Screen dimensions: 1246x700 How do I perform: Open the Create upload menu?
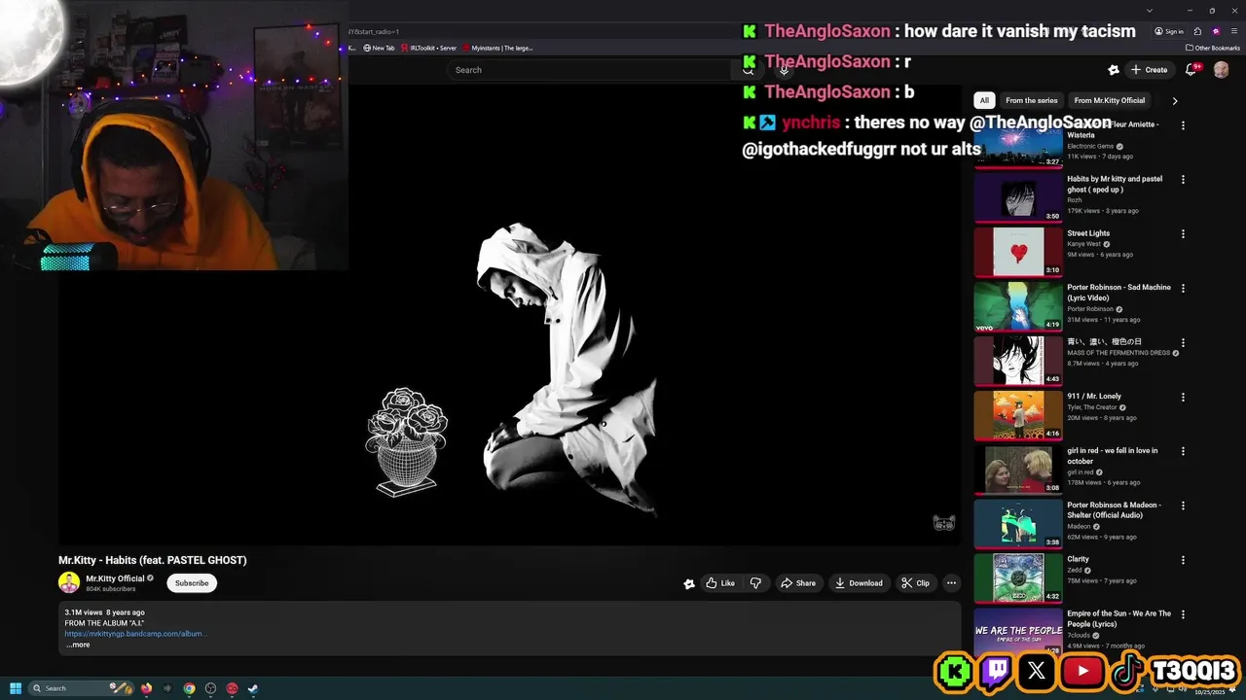click(1150, 70)
